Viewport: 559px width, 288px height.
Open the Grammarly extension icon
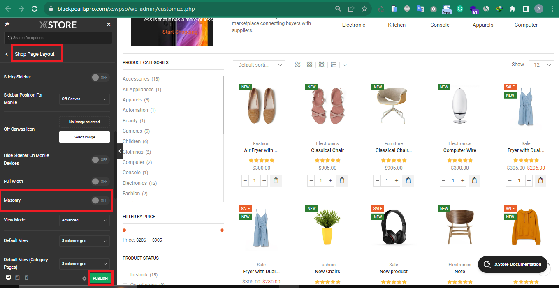click(460, 9)
